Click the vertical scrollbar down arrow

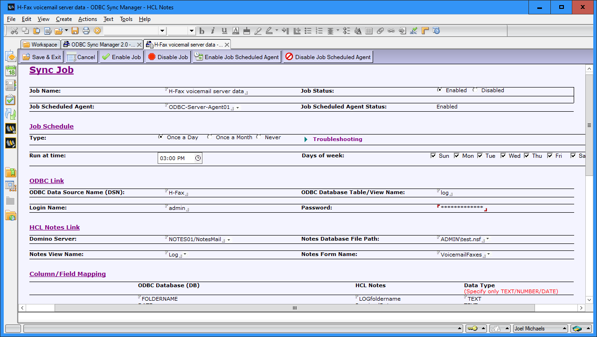tap(589, 300)
